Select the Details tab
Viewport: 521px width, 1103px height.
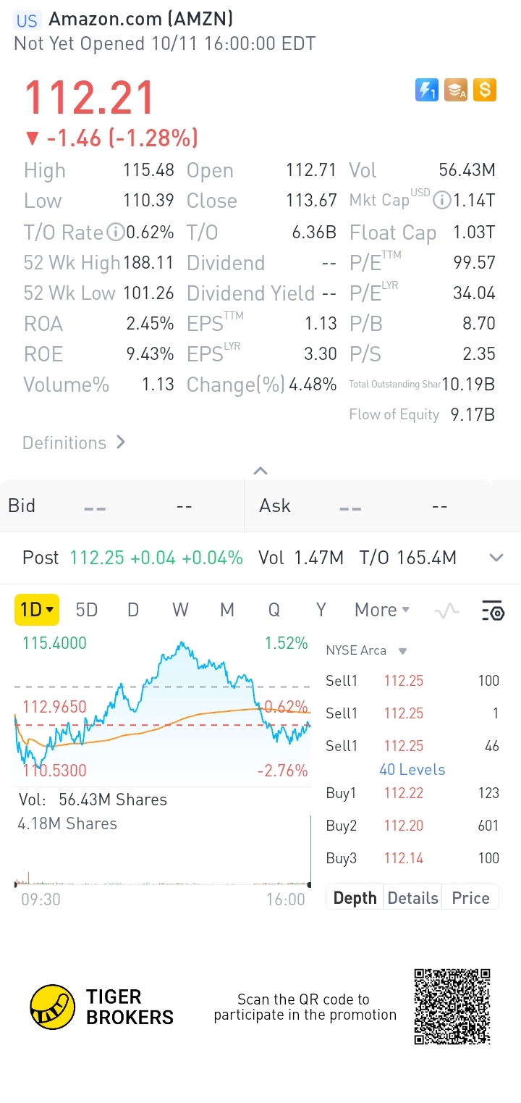[x=412, y=898]
